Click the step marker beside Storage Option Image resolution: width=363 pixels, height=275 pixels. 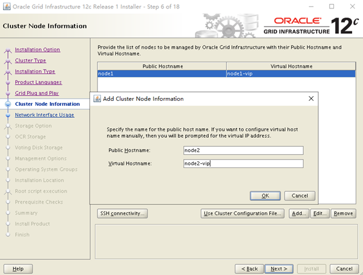[x=8, y=126]
